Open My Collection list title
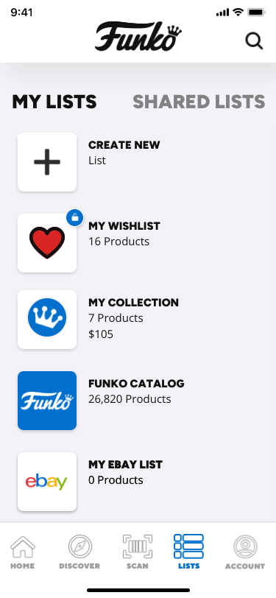 coord(133,303)
